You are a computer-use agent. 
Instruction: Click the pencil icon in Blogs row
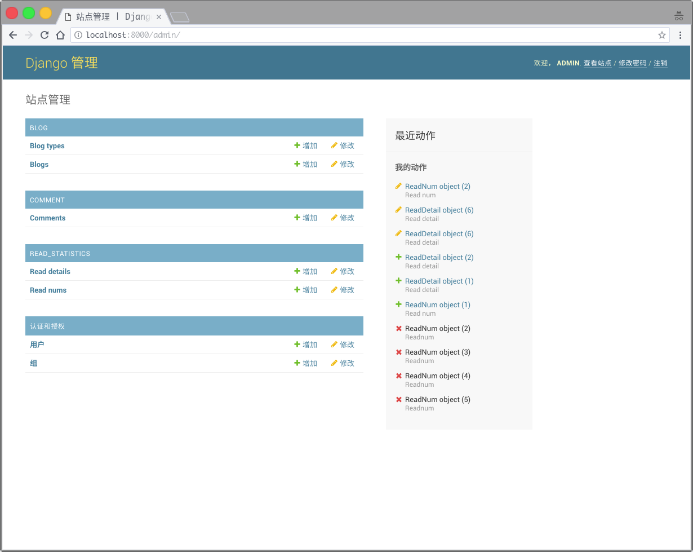(x=334, y=164)
